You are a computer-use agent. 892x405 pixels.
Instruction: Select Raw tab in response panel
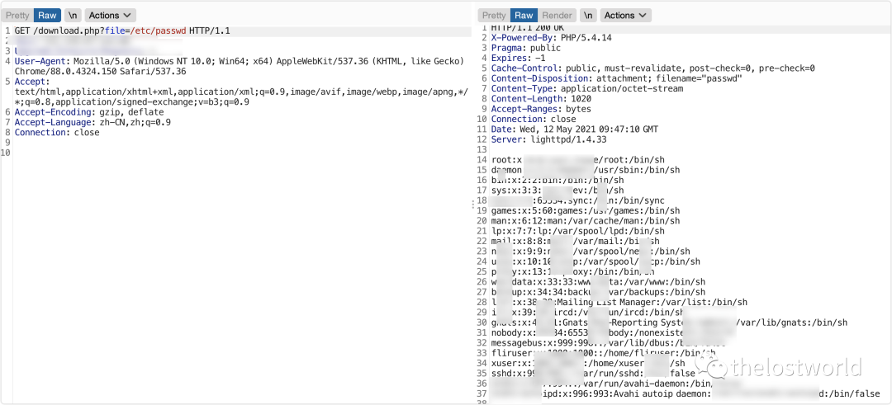pos(524,16)
